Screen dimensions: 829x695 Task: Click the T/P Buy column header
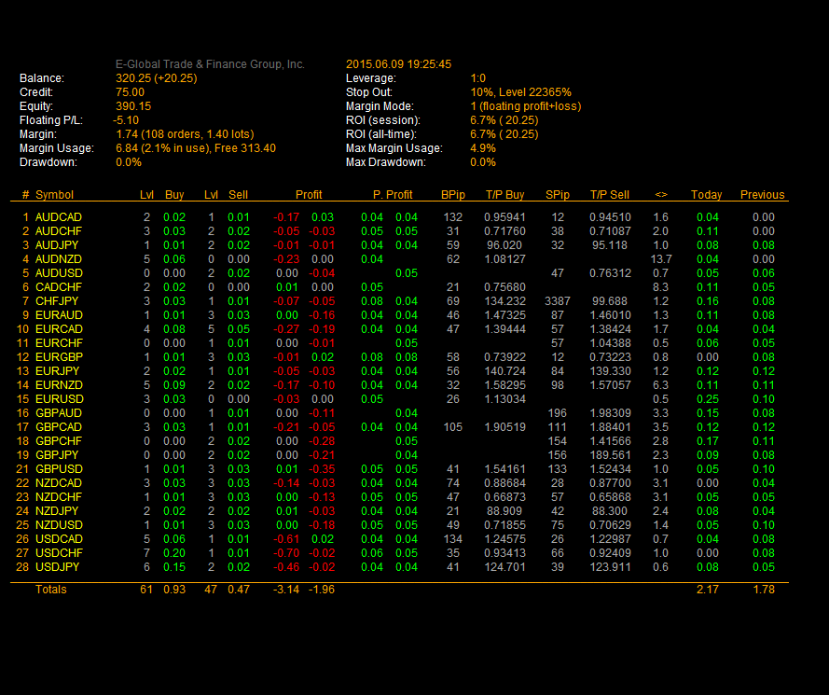(504, 195)
